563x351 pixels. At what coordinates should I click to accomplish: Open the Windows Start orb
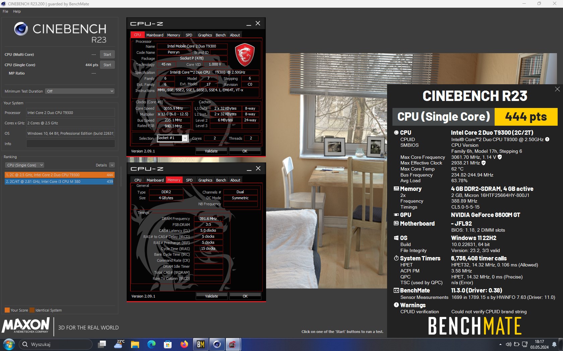coord(9,344)
